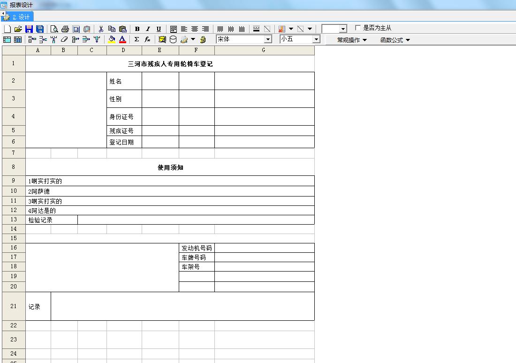This screenshot has width=516, height=363.
Task: Click the Cut scissors icon
Action: tap(101, 29)
